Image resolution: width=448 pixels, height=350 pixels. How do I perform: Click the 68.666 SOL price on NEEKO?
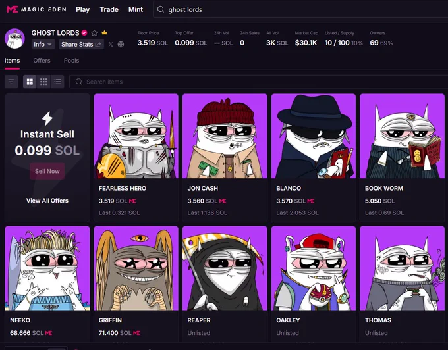click(27, 333)
